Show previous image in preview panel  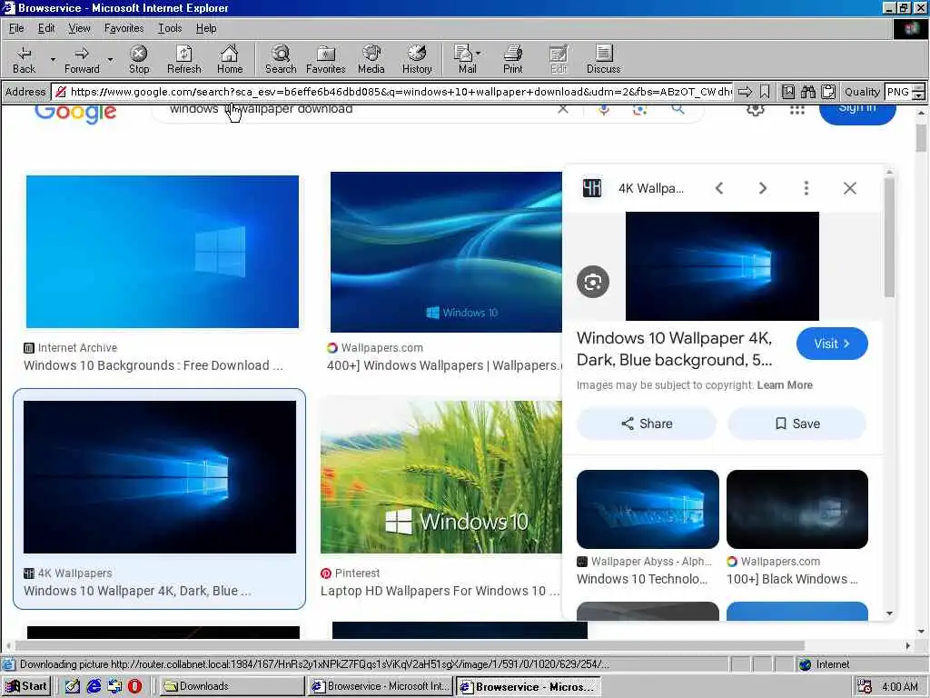click(x=719, y=188)
